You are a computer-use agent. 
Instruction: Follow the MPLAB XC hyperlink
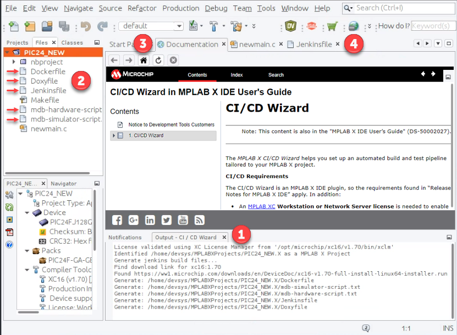coord(261,206)
